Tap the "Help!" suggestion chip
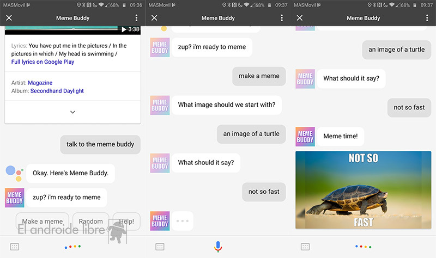 point(126,222)
